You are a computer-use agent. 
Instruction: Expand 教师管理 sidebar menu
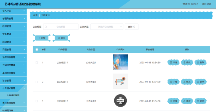[13, 26]
